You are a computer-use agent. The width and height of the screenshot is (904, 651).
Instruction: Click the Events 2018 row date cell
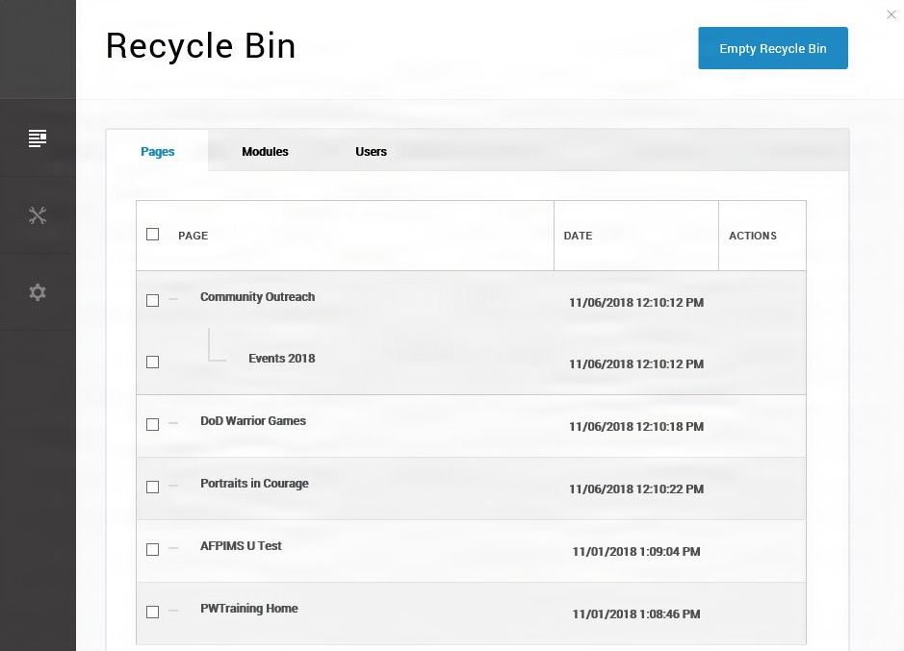pyautogui.click(x=636, y=364)
